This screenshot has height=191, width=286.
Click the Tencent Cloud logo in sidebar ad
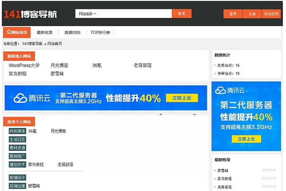click(x=230, y=90)
